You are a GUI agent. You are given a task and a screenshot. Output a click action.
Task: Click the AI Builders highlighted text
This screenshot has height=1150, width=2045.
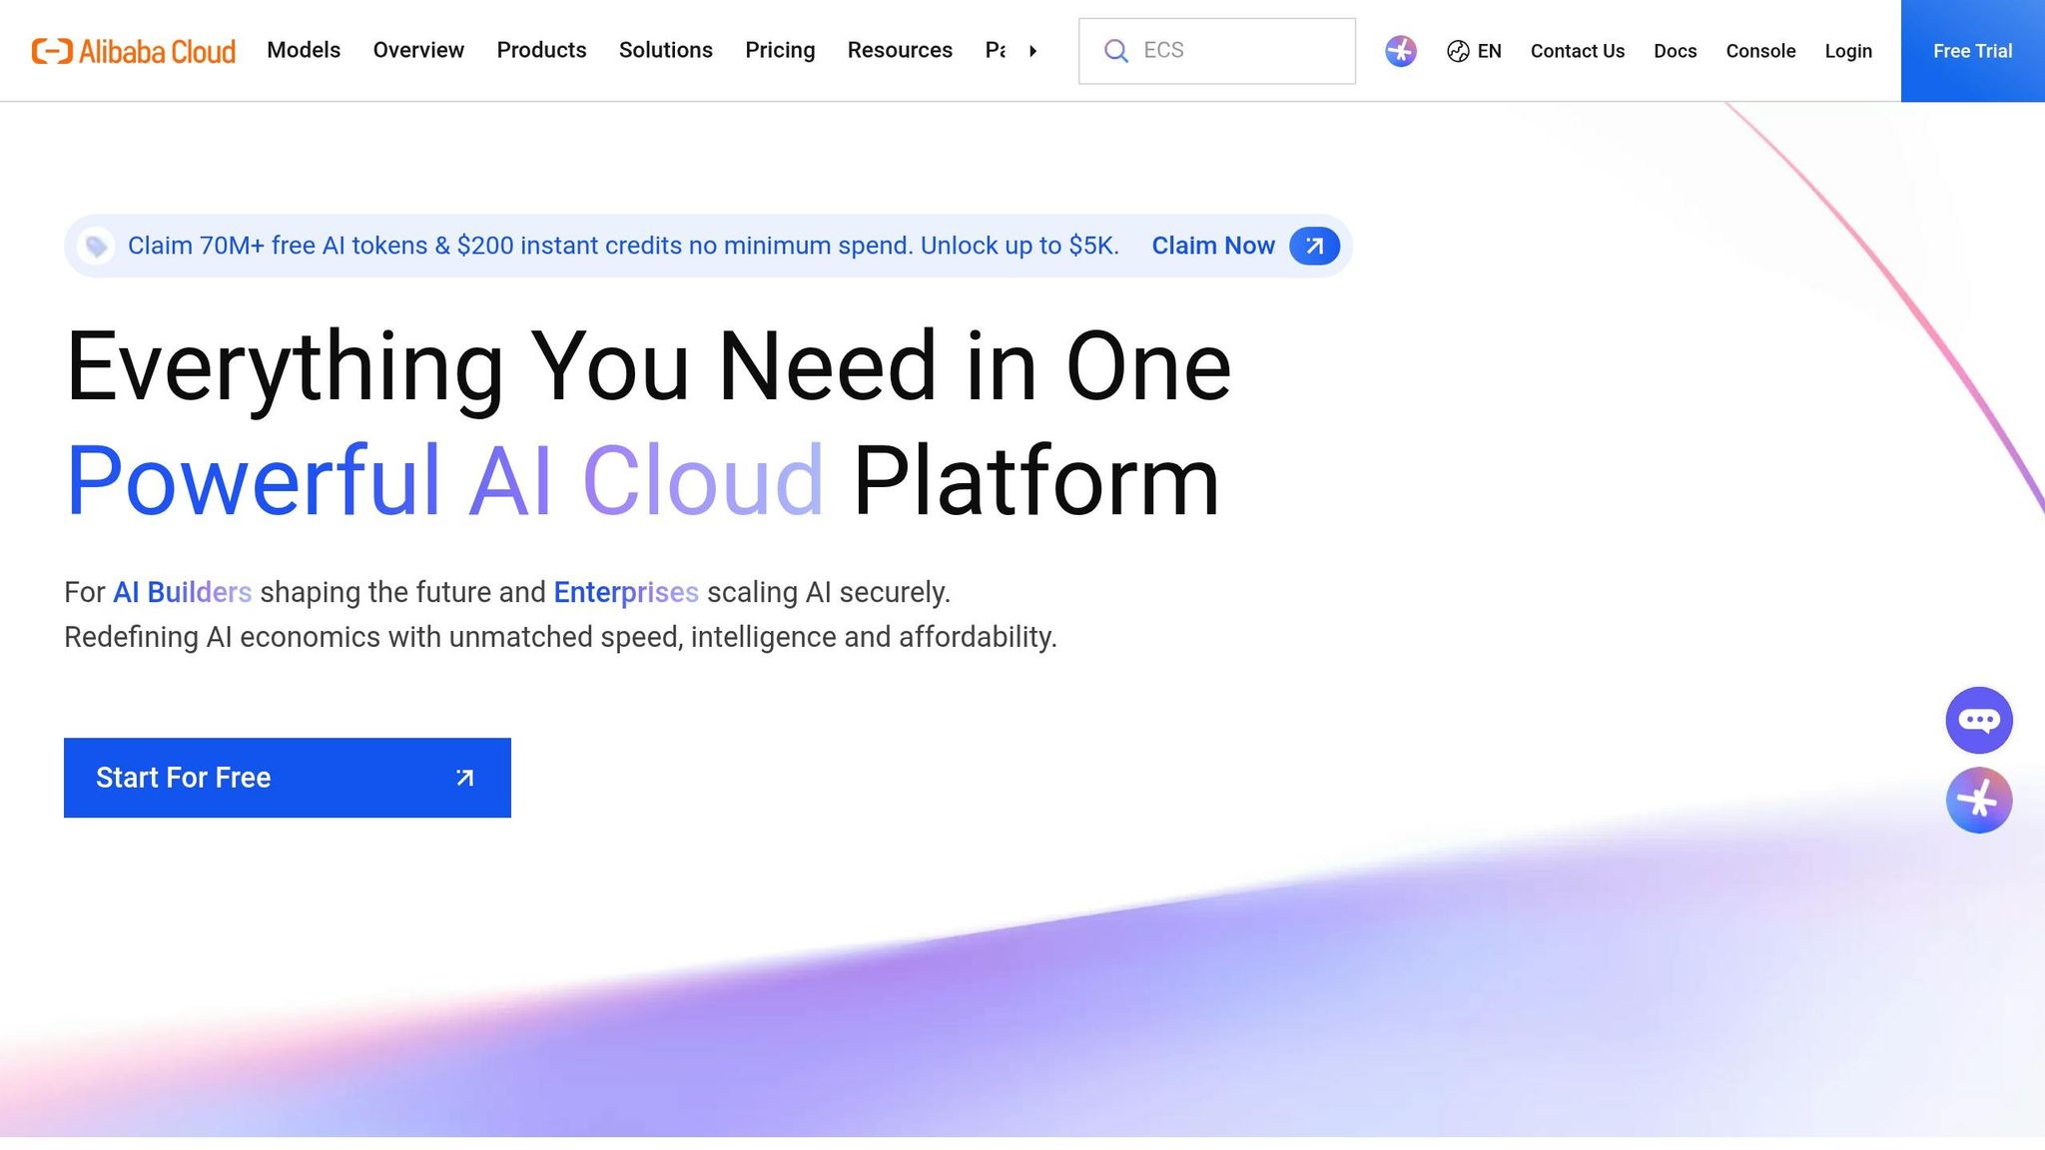pyautogui.click(x=182, y=592)
